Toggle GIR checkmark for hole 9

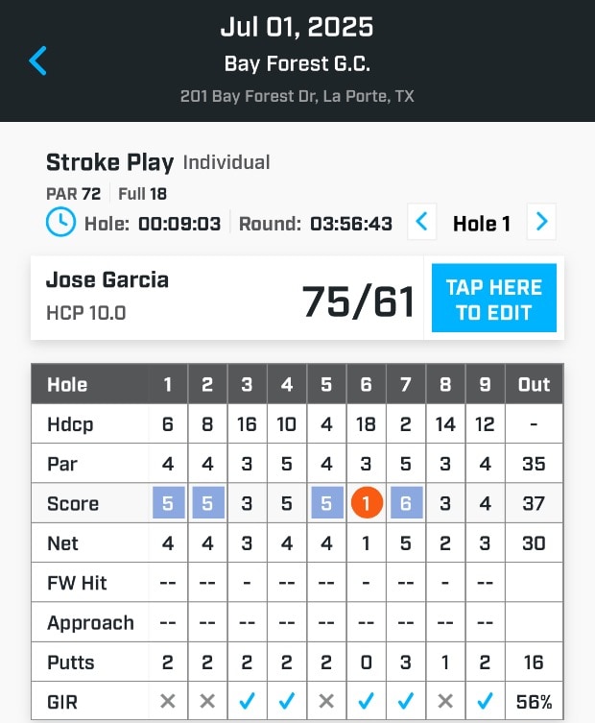(x=485, y=702)
